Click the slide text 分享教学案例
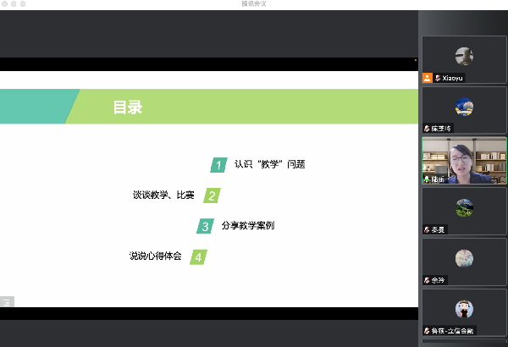The height and width of the screenshot is (347, 508). tap(247, 226)
